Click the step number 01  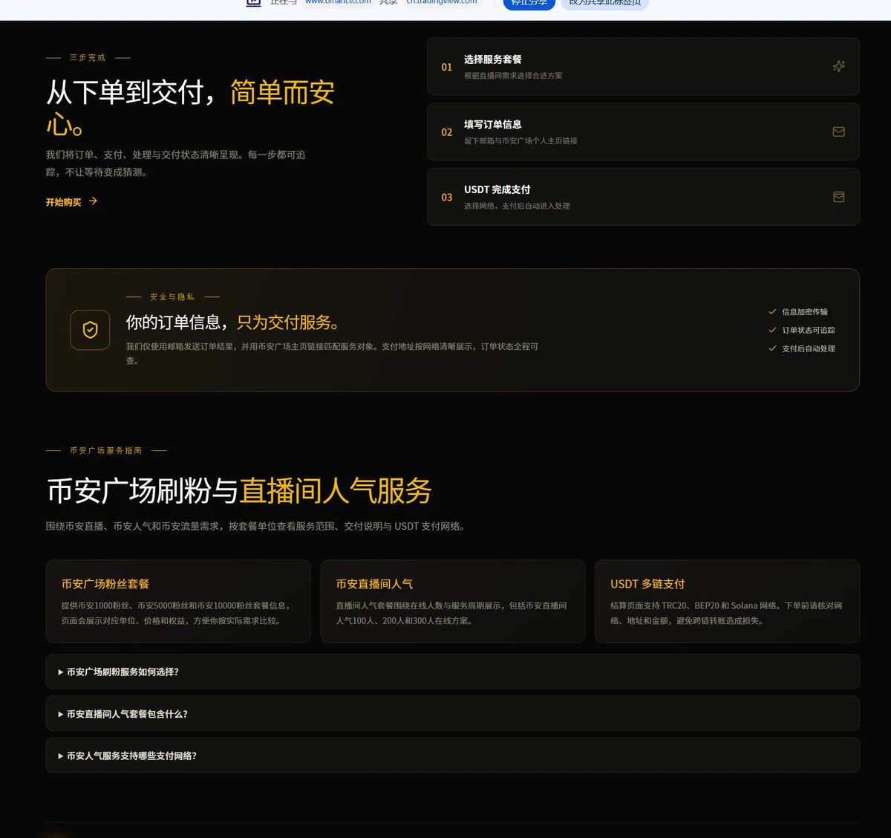pos(447,67)
